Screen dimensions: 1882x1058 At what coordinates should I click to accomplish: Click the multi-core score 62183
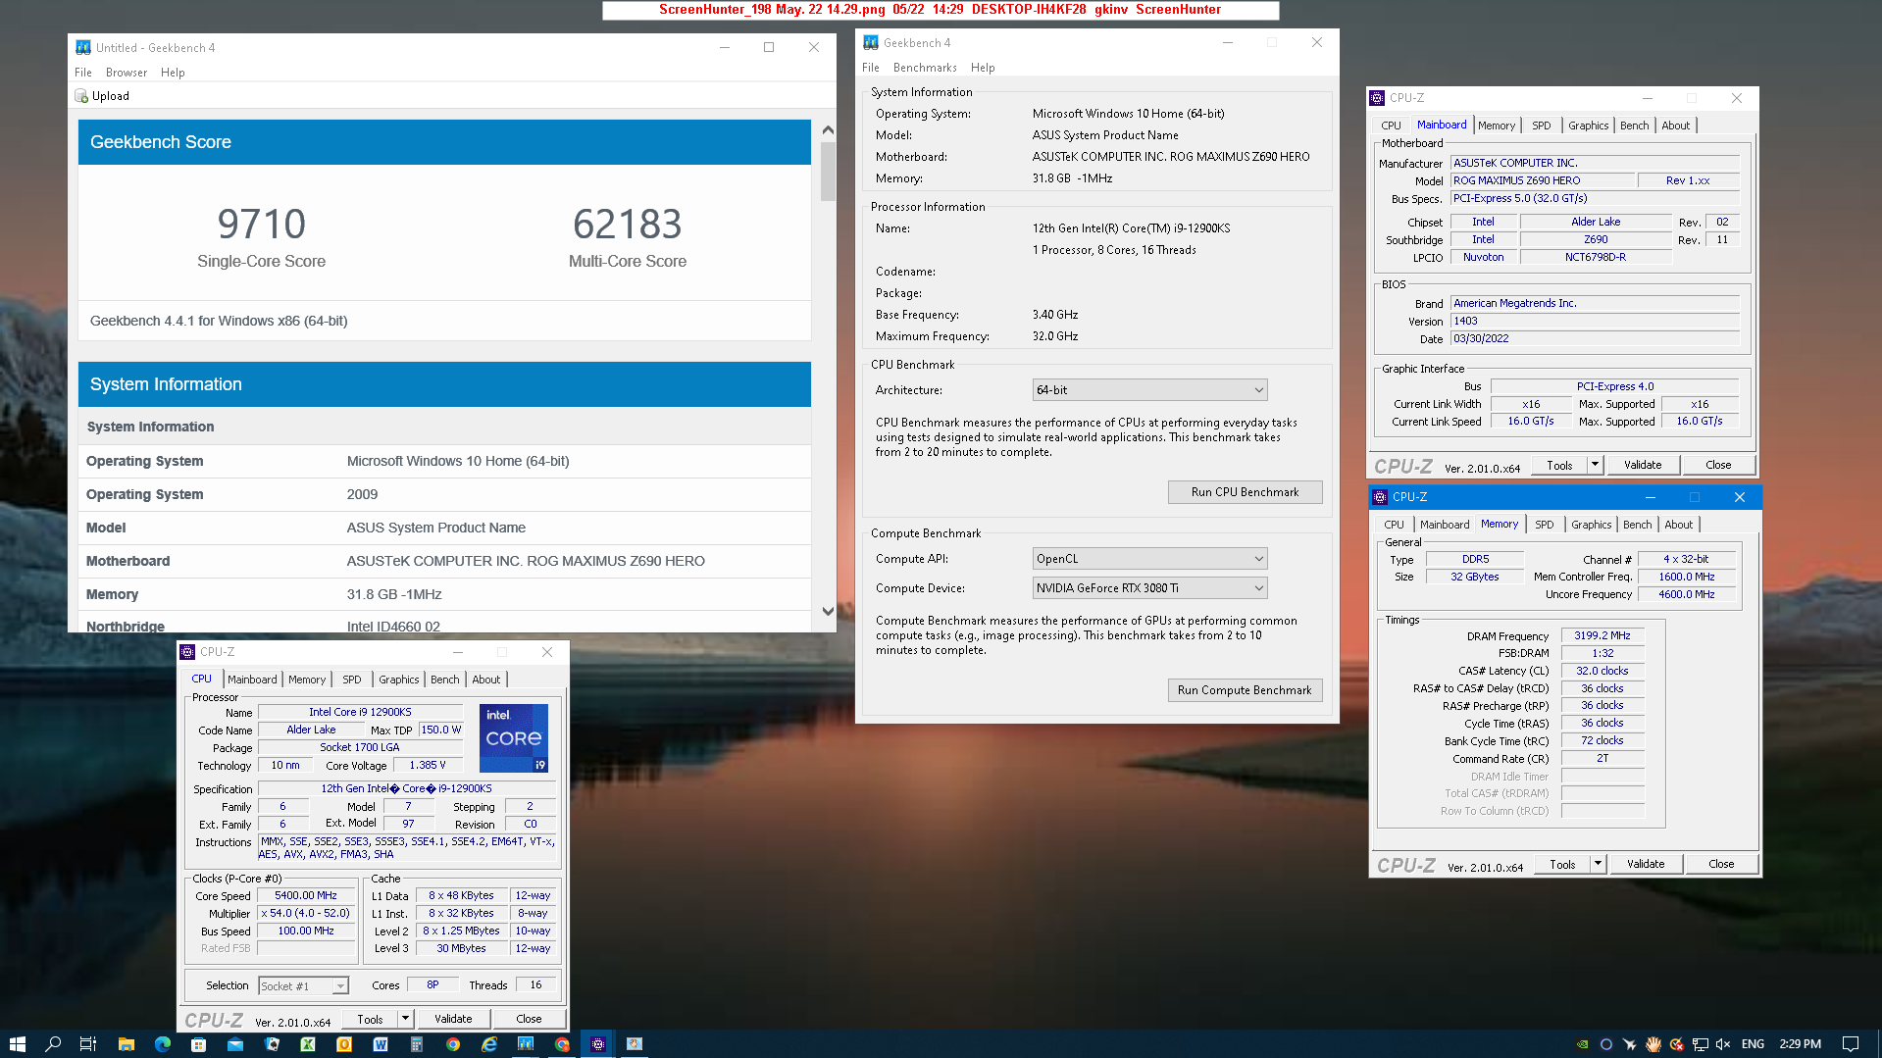point(628,225)
